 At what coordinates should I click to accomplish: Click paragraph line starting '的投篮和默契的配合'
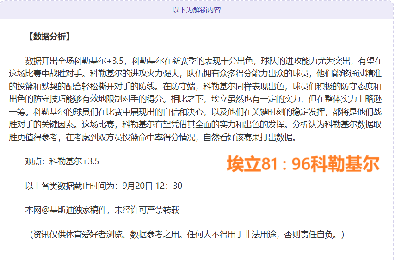[196, 87]
